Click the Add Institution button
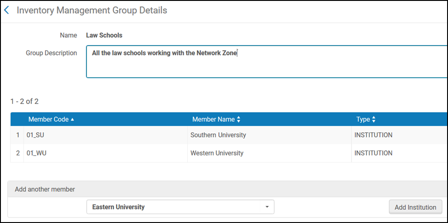This screenshot has width=448, height=223. (415, 207)
